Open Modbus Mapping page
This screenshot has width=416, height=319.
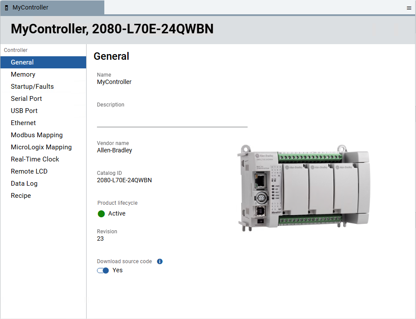37,135
